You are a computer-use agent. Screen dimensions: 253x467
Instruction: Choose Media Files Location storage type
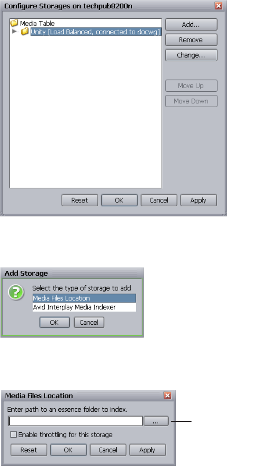[x=84, y=298]
